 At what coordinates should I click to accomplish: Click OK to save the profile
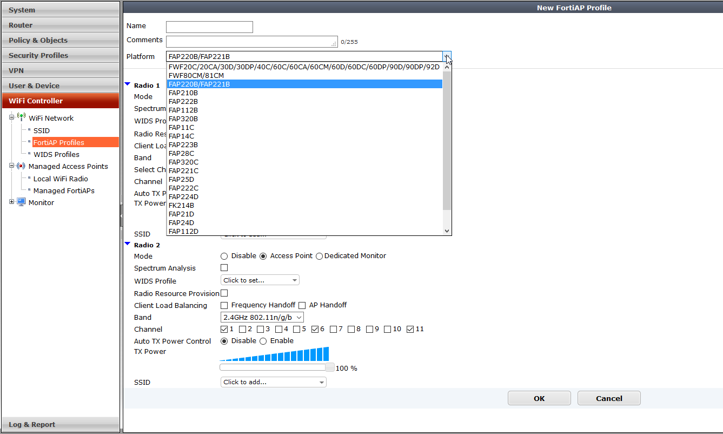[x=539, y=398]
